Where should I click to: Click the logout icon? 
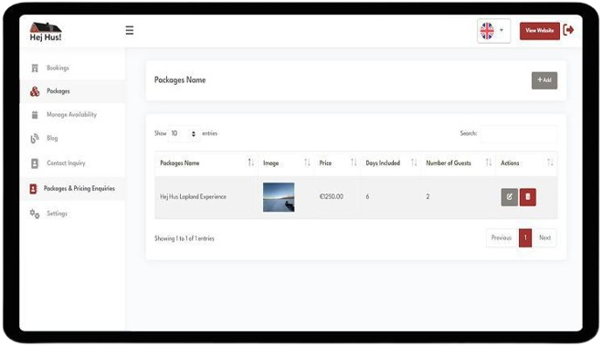(x=568, y=30)
